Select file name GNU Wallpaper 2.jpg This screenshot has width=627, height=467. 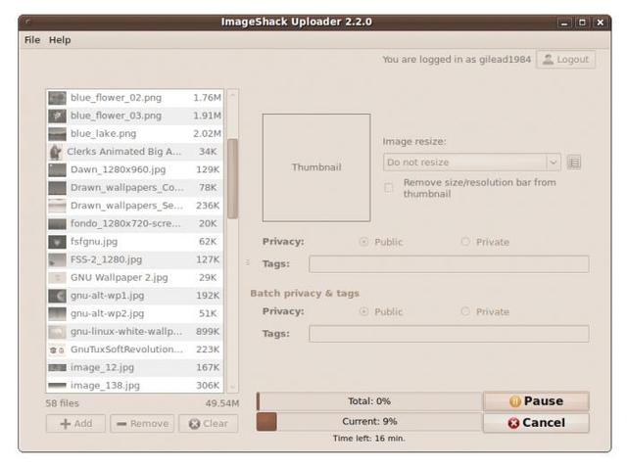click(120, 278)
